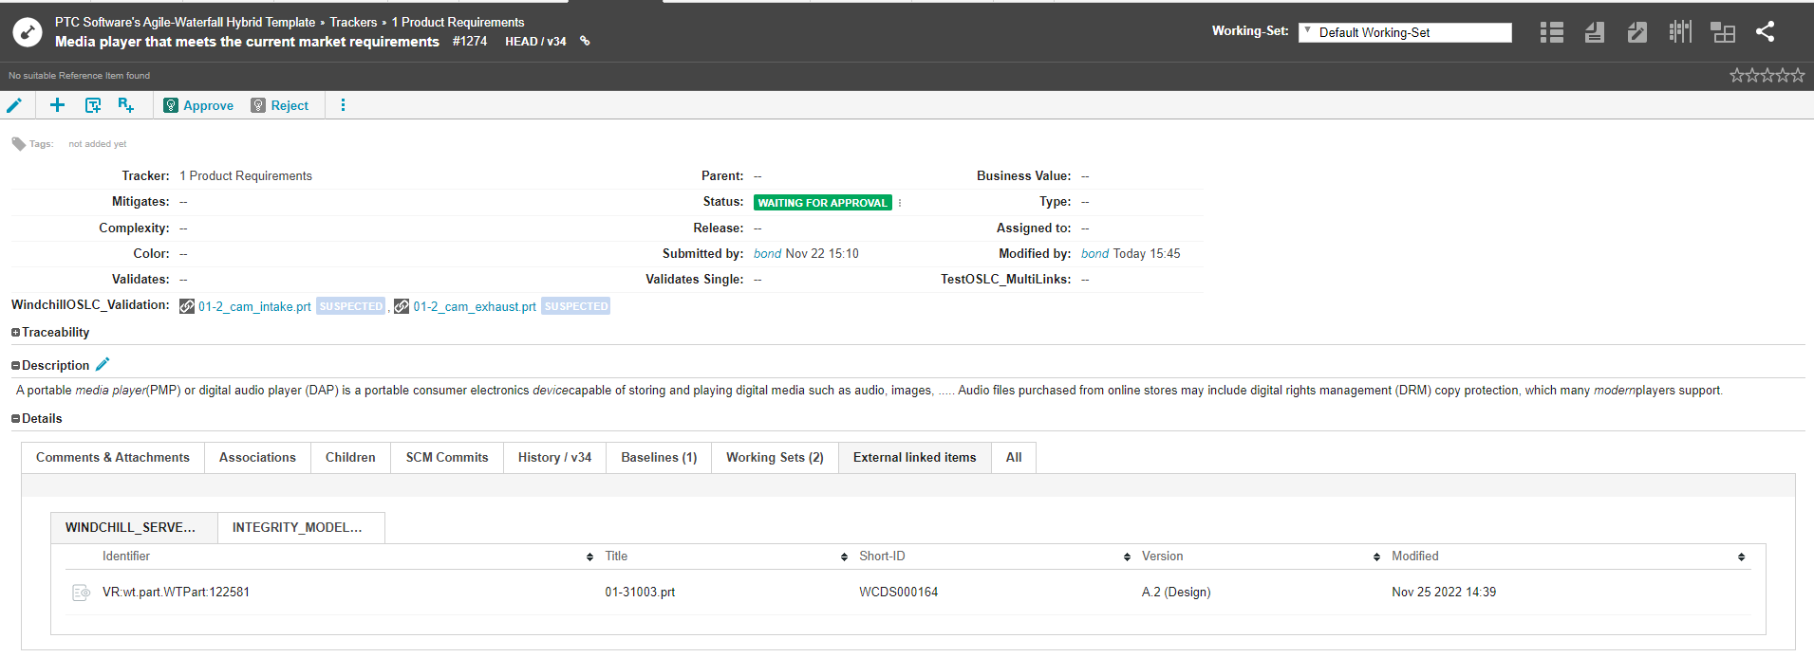Viewport: 1814px width, 657px height.
Task: Sort the table by the Title column arrows
Action: click(x=844, y=557)
